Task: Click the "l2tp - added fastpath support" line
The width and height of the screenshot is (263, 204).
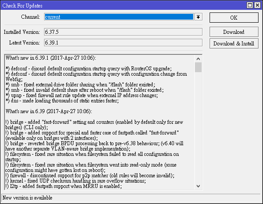Action: point(63,186)
